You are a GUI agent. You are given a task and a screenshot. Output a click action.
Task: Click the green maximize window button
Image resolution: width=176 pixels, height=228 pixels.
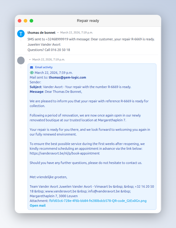tap(31, 21)
